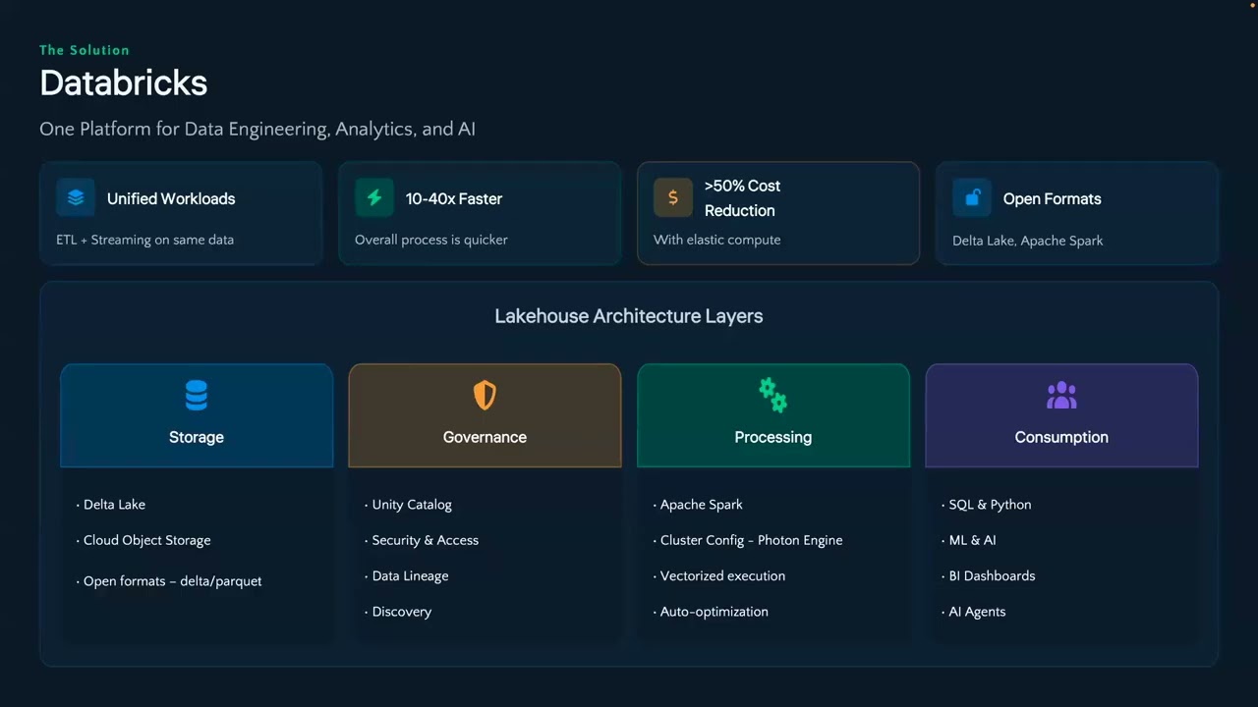Click the Open Formats card title
Image resolution: width=1258 pixels, height=707 pixels.
pos(1052,198)
